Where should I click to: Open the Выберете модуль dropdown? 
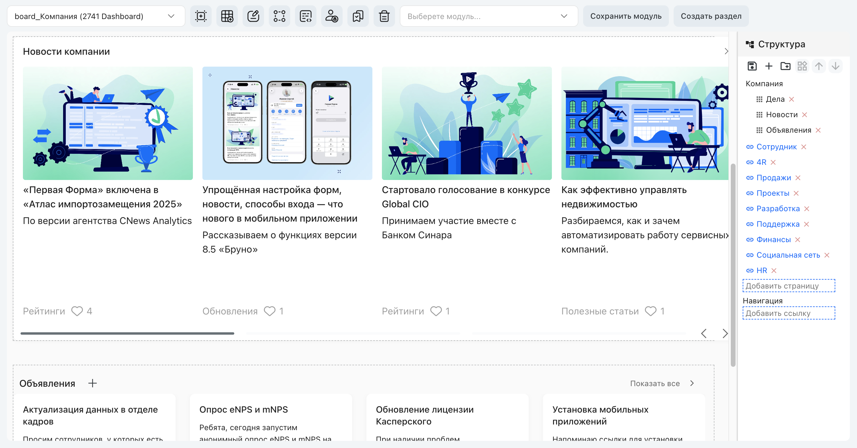(x=489, y=16)
